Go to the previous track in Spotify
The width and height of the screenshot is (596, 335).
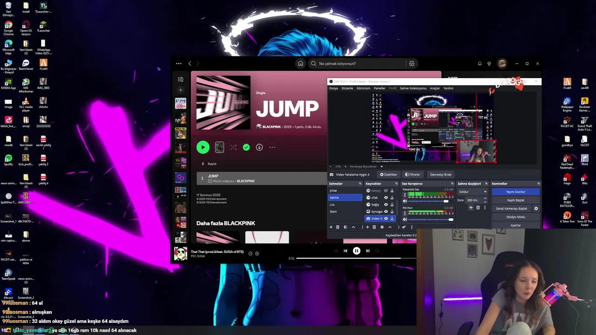tap(345, 251)
